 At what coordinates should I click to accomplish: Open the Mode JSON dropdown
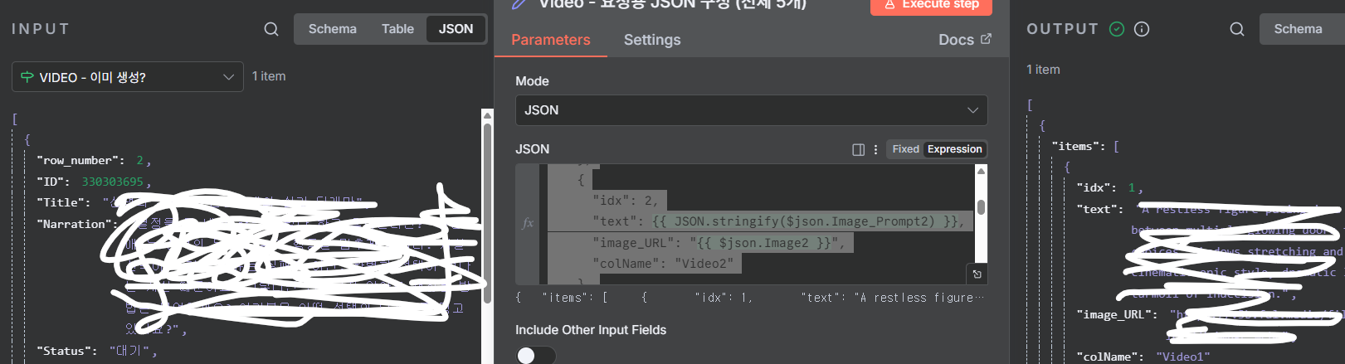pos(751,110)
